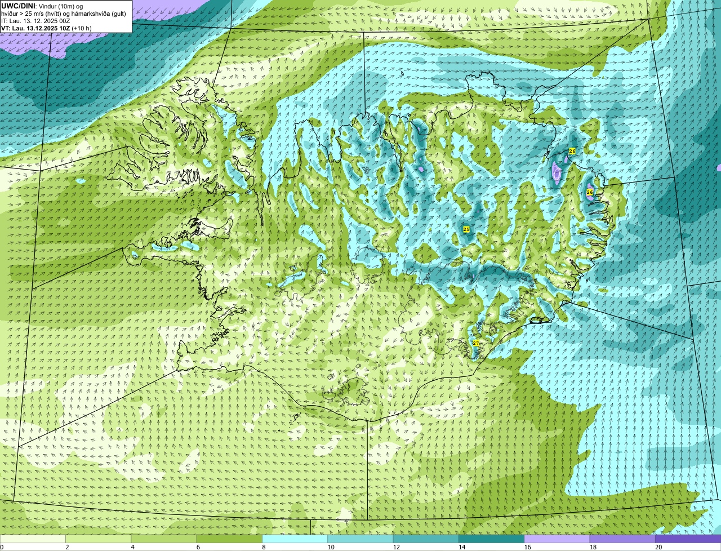Click the legend scale value 4
The width and height of the screenshot is (721, 551).
(x=132, y=547)
